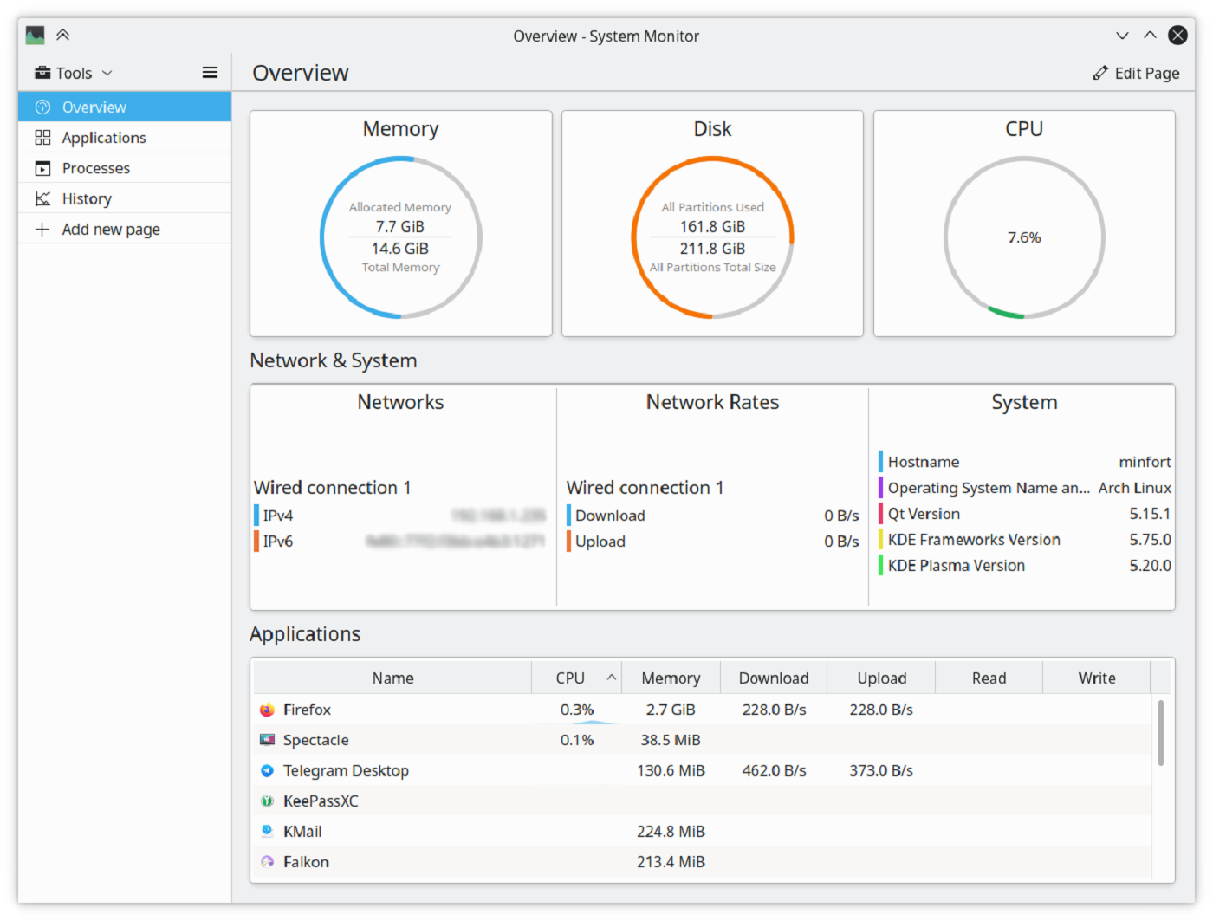Select the Telegram Desktop application icon
This screenshot has width=1213, height=921.
[266, 770]
